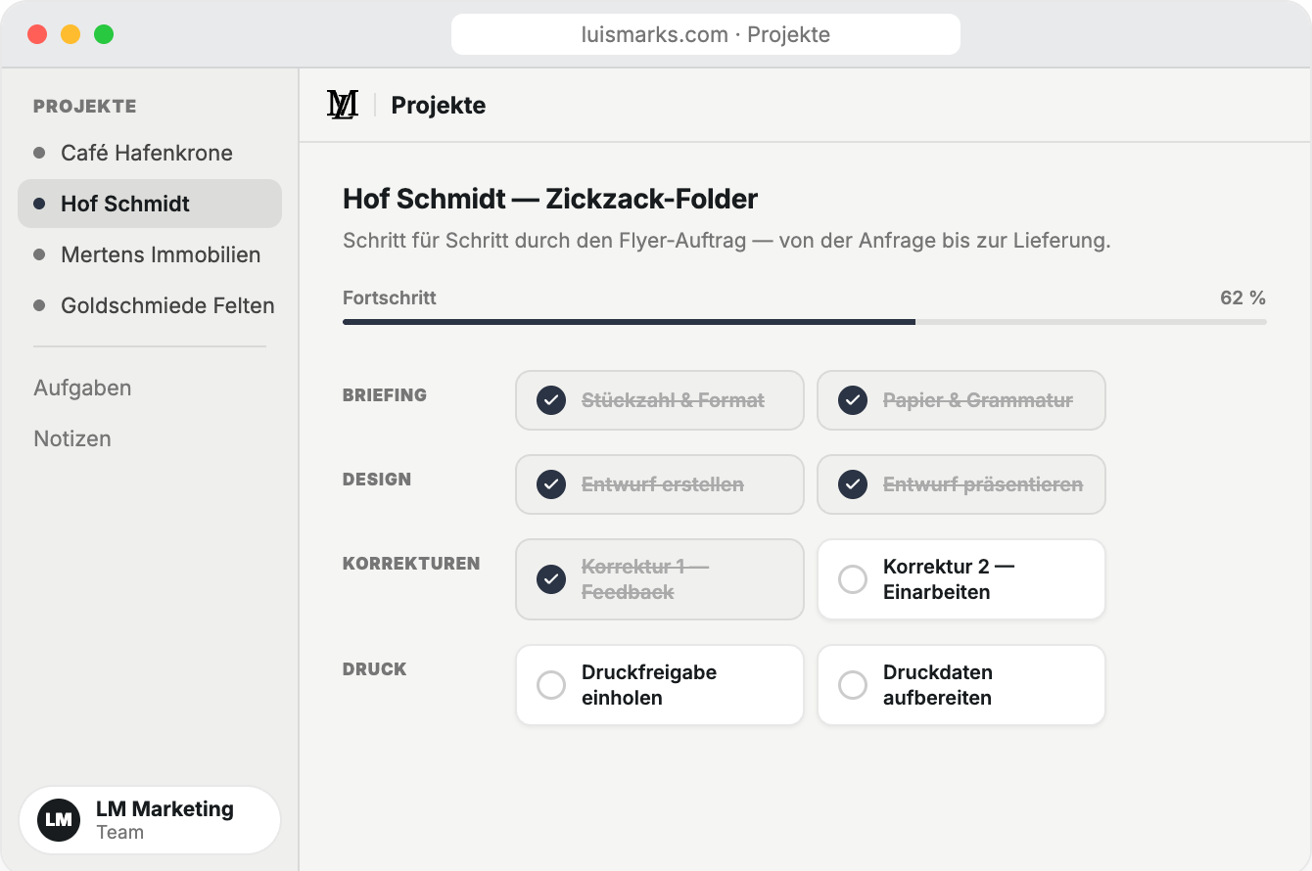Open the Goldschmiede Felten project
Viewport: 1312px width, 871px height.
pyautogui.click(x=150, y=305)
